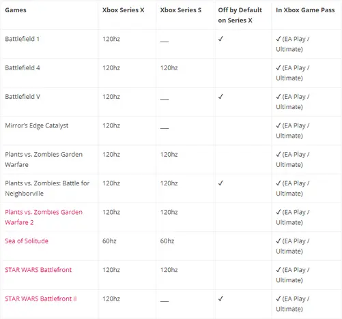Click the Series S dash for Battlefield 1
This screenshot has width=342, height=319.
165,42
